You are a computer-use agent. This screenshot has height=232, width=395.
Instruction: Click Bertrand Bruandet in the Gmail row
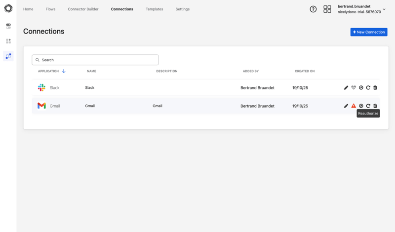point(257,106)
